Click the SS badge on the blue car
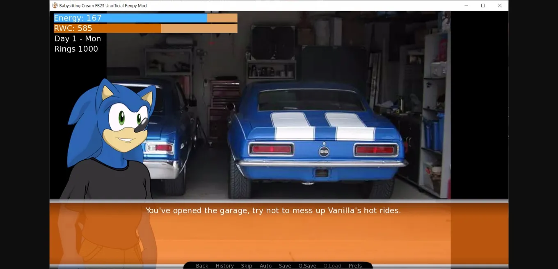Viewport: 558px width, 269px height. 324,151
